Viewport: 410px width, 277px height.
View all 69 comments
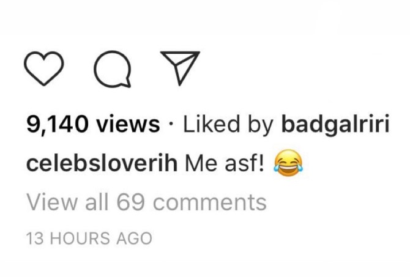point(146,202)
